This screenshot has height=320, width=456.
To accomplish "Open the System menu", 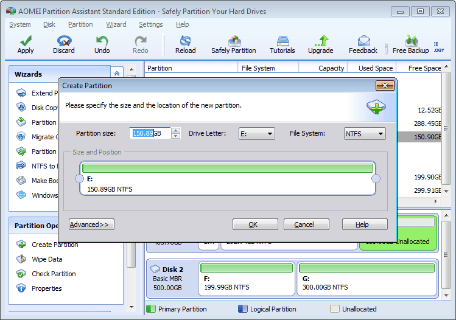I will click(x=19, y=25).
